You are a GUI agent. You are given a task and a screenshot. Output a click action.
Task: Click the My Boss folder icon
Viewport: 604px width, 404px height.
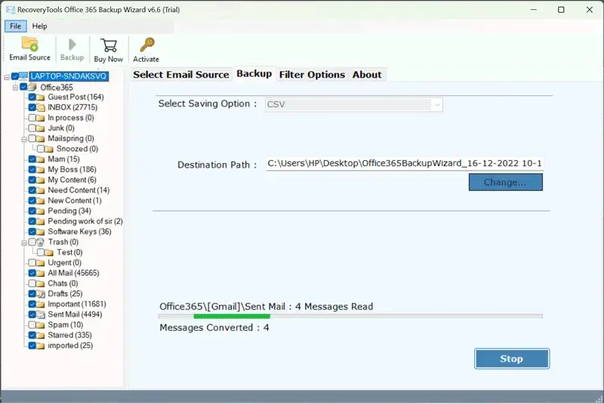(x=41, y=169)
